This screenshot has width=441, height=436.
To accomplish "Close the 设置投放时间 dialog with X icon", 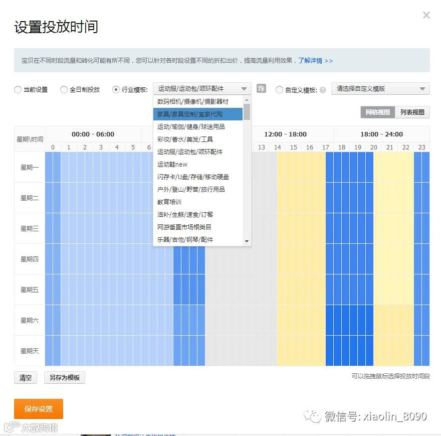I will coord(426,15).
